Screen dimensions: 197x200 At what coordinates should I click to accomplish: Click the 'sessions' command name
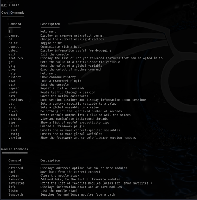point(15,100)
